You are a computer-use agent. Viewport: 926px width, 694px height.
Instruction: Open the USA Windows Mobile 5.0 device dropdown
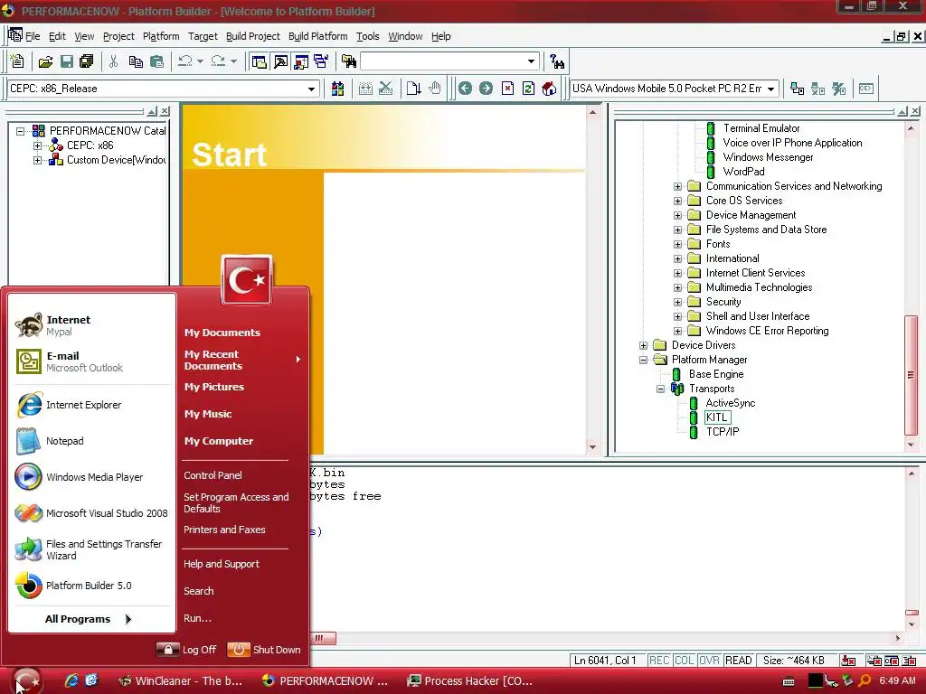(770, 89)
